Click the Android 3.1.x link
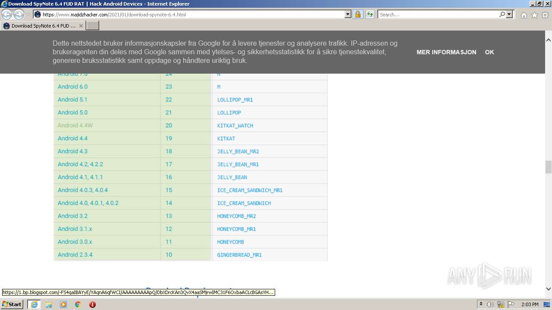This screenshot has height=310, width=552. pos(75,229)
